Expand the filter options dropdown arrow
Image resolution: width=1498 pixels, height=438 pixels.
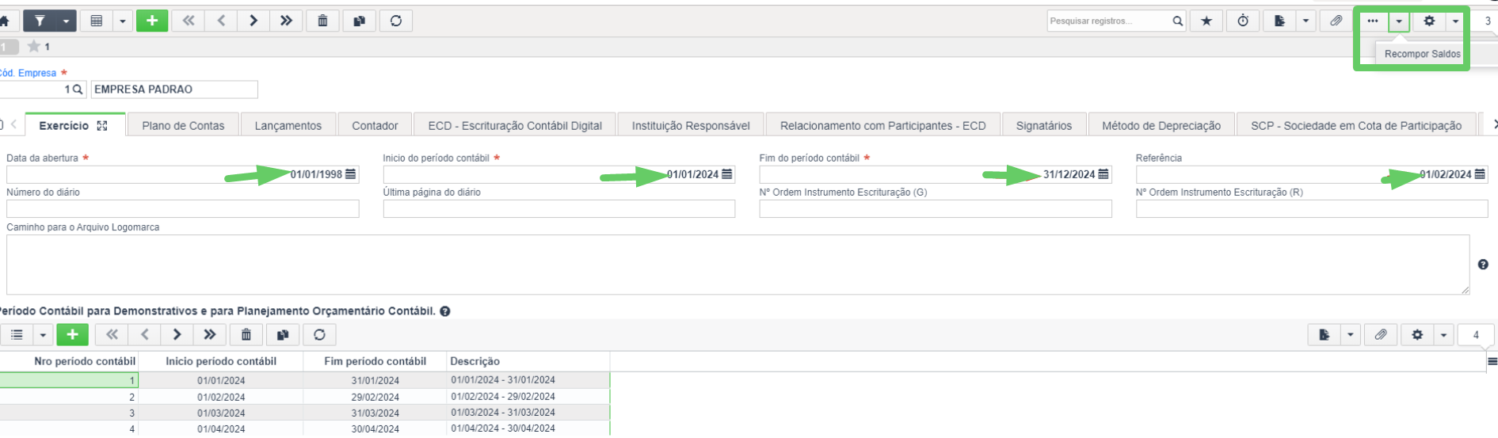[x=66, y=21]
